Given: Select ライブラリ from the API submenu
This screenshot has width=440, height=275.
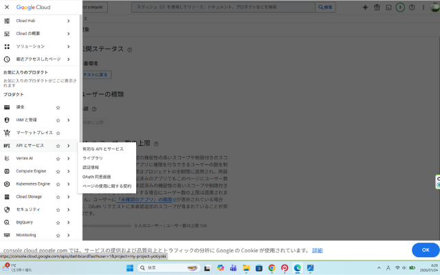Looking at the screenshot, I should tap(93, 158).
